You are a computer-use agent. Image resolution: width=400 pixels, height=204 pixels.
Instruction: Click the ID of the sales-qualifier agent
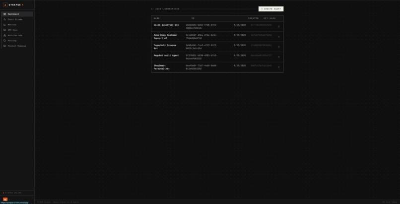[x=201, y=26]
